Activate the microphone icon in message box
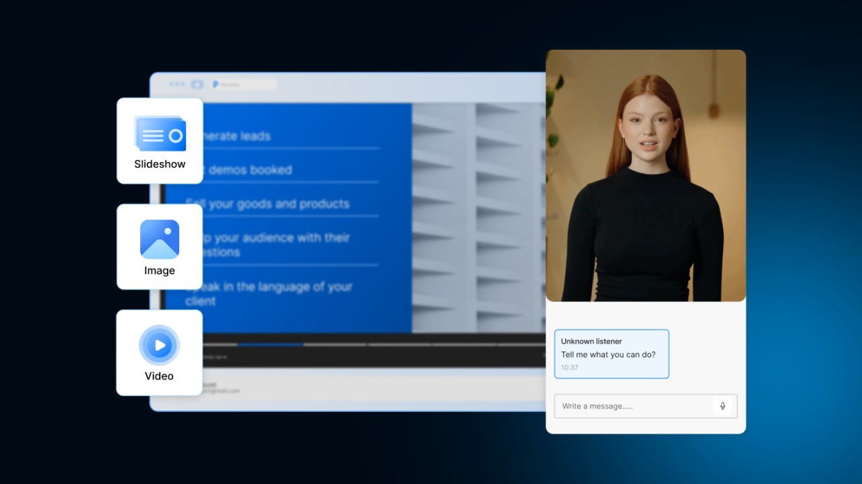 coord(723,406)
